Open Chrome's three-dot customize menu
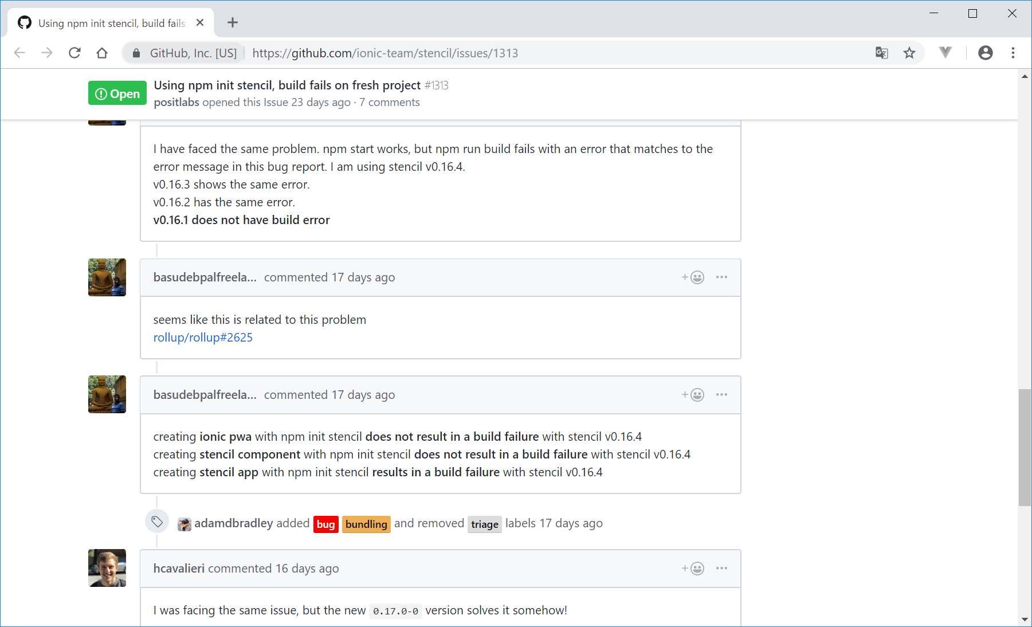This screenshot has height=627, width=1032. (1013, 53)
